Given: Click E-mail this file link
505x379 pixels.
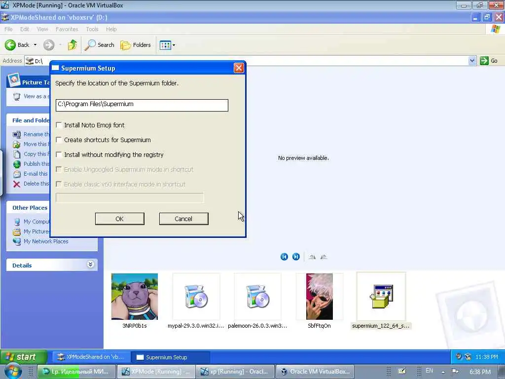Looking at the screenshot, I should pos(36,174).
